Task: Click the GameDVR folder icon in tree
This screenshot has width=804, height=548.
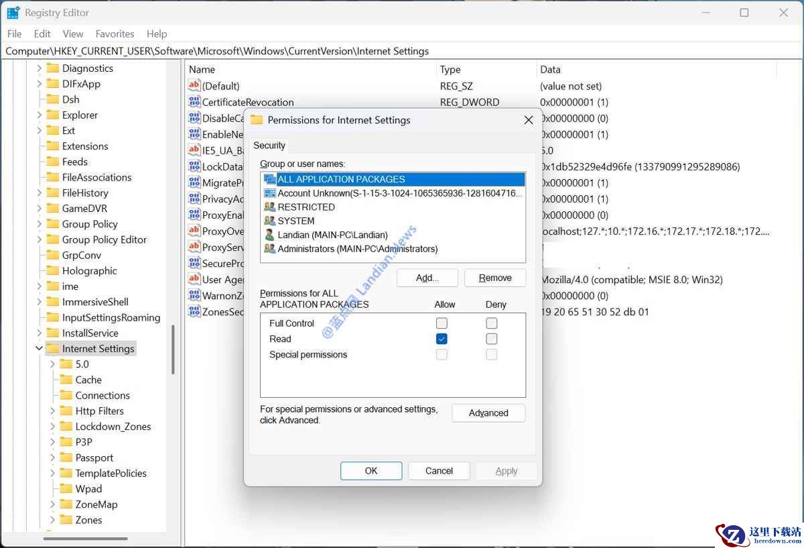Action: [x=52, y=208]
